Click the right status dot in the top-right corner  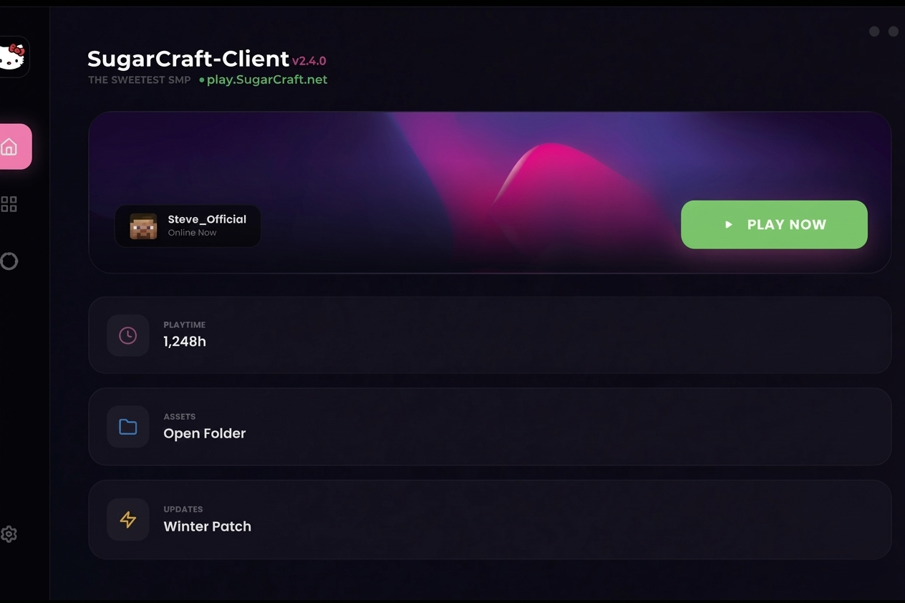coord(893,32)
